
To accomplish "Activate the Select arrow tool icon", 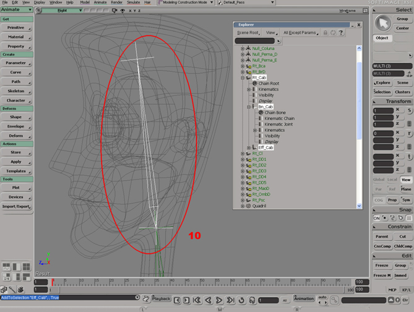I will click(x=382, y=23).
